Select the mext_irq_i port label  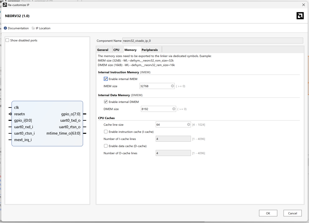pos(23,140)
